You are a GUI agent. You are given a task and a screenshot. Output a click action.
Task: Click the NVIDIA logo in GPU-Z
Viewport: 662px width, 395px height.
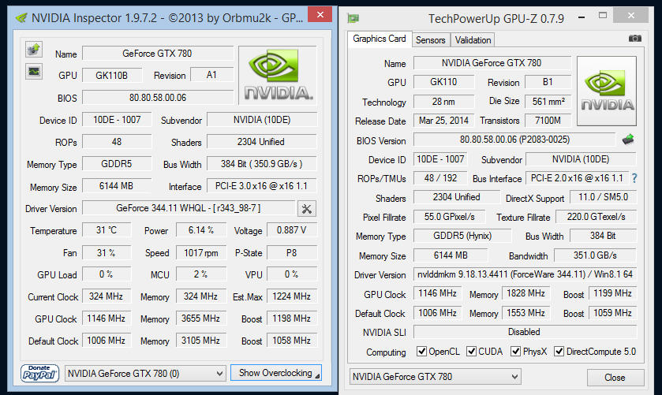[x=607, y=91]
